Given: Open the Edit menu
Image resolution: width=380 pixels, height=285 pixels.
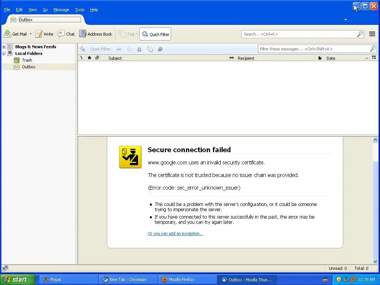Looking at the screenshot, I should click(x=19, y=10).
